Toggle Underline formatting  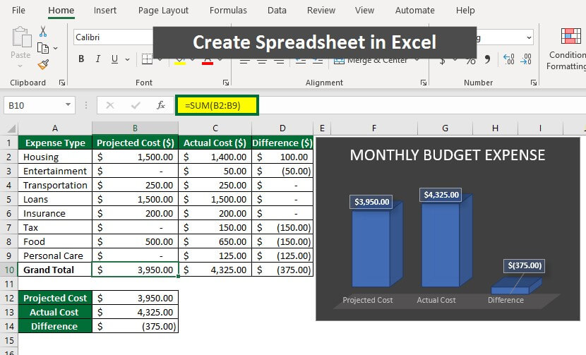click(x=114, y=59)
